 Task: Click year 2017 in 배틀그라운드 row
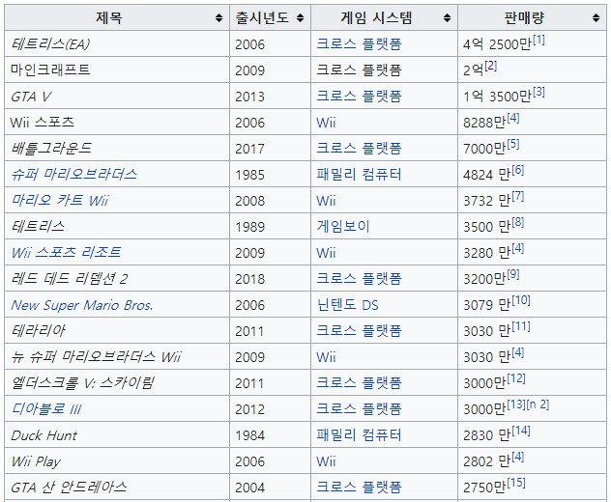tap(249, 149)
